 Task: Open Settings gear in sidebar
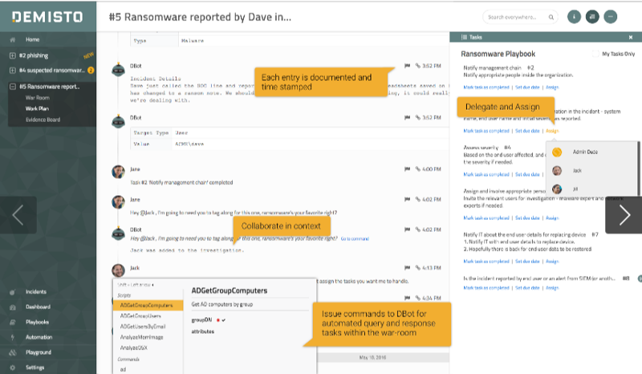click(x=12, y=367)
